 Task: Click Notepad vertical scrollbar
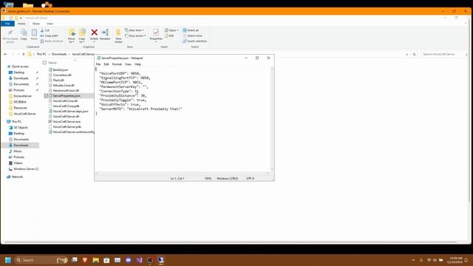coord(272,119)
